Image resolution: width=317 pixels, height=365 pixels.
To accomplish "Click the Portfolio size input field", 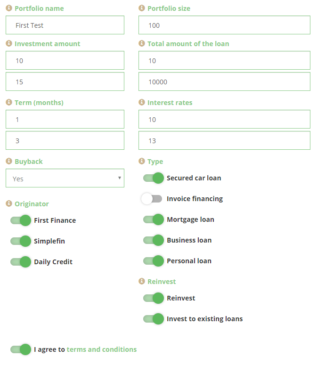I will pos(224,25).
